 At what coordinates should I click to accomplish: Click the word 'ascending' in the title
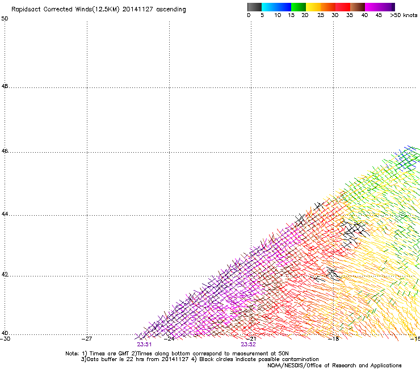tap(171, 10)
